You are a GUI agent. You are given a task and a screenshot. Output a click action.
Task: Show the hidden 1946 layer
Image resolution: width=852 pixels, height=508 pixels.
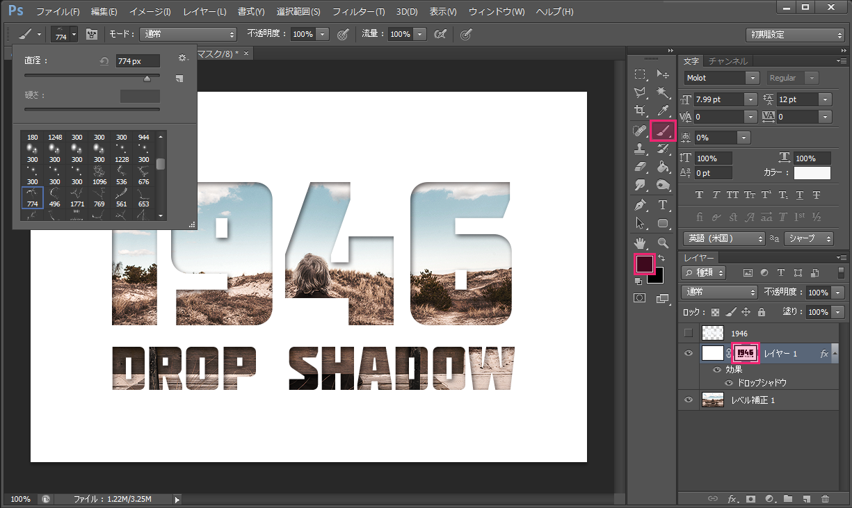pos(689,332)
